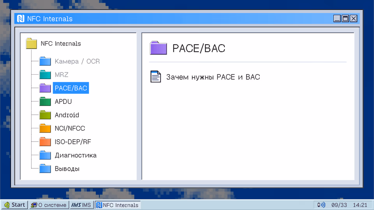Click the purple PACE/BAC folder icon in tree
Screen dimensions: 374x210
(45, 88)
